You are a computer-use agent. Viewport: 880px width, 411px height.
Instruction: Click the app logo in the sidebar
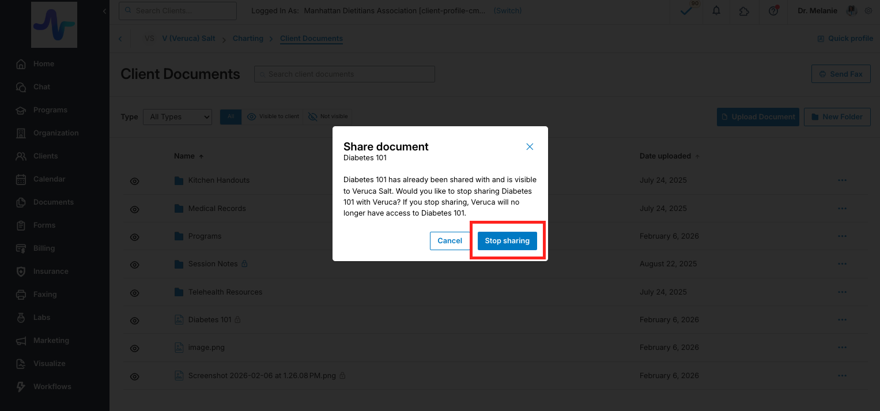point(54,25)
